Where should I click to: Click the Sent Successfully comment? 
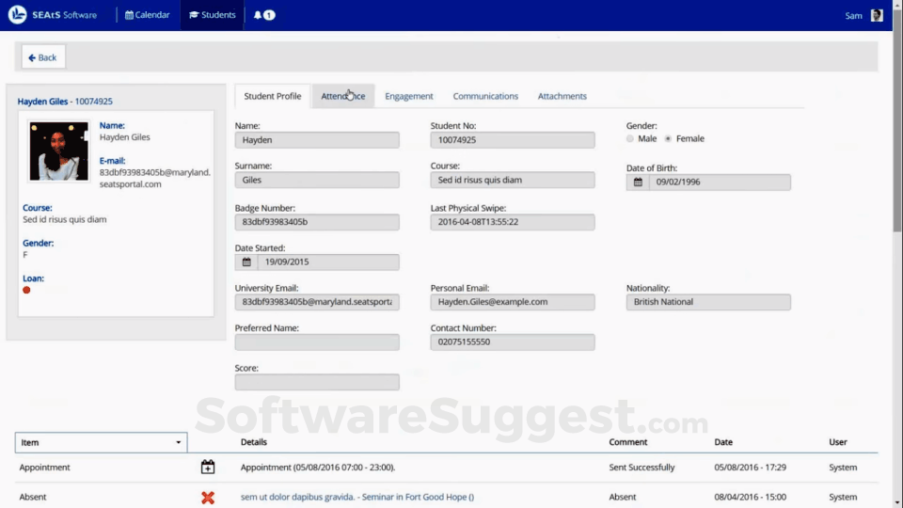click(642, 468)
